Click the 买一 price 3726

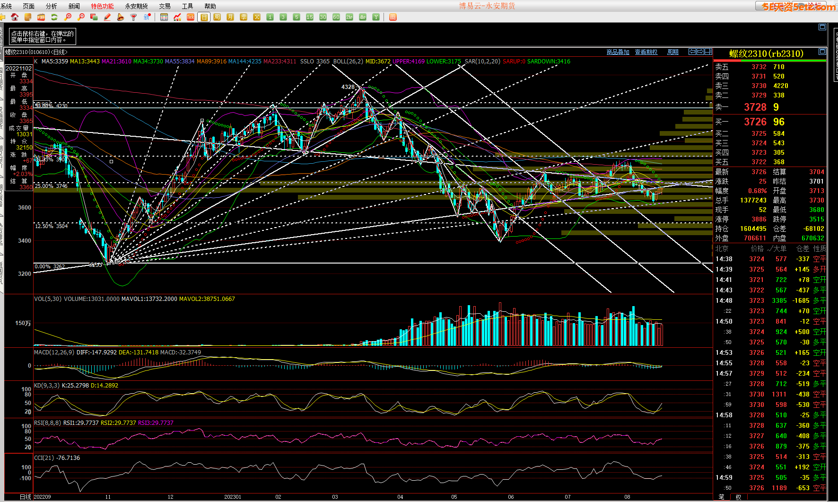(x=755, y=122)
